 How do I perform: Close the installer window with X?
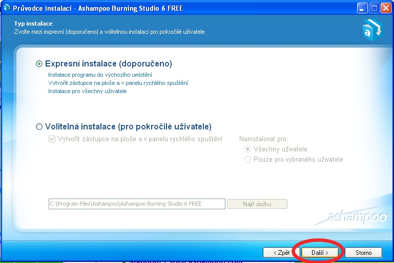coord(386,8)
